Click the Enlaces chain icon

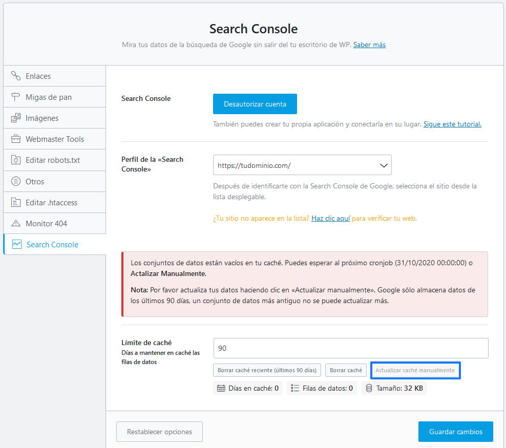tap(16, 76)
